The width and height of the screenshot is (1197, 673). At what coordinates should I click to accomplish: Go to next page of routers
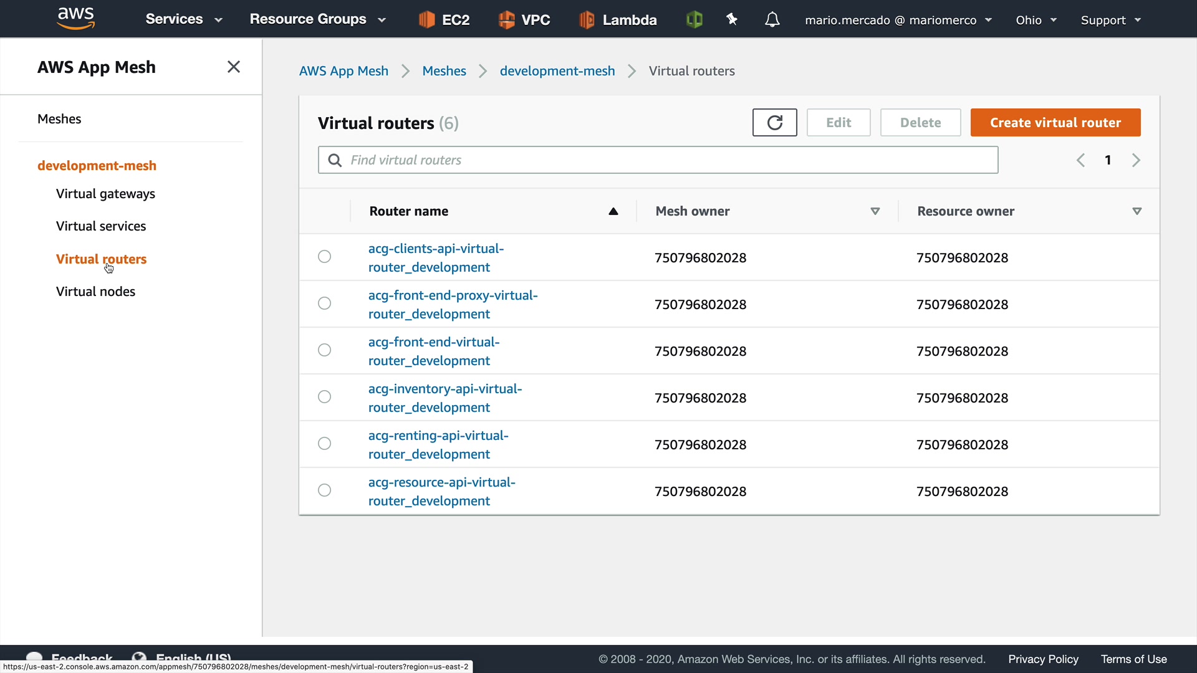pos(1136,160)
